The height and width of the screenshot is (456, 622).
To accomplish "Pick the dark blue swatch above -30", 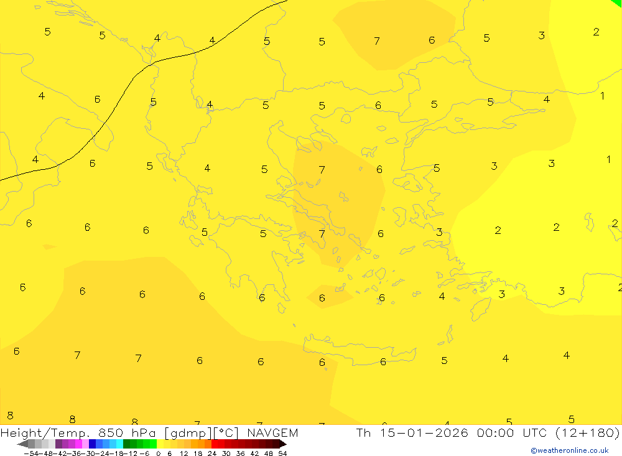I will (x=92, y=444).
